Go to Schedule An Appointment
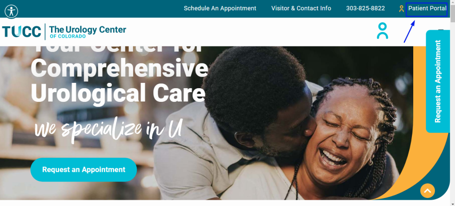The width and height of the screenshot is (455, 206). (220, 8)
